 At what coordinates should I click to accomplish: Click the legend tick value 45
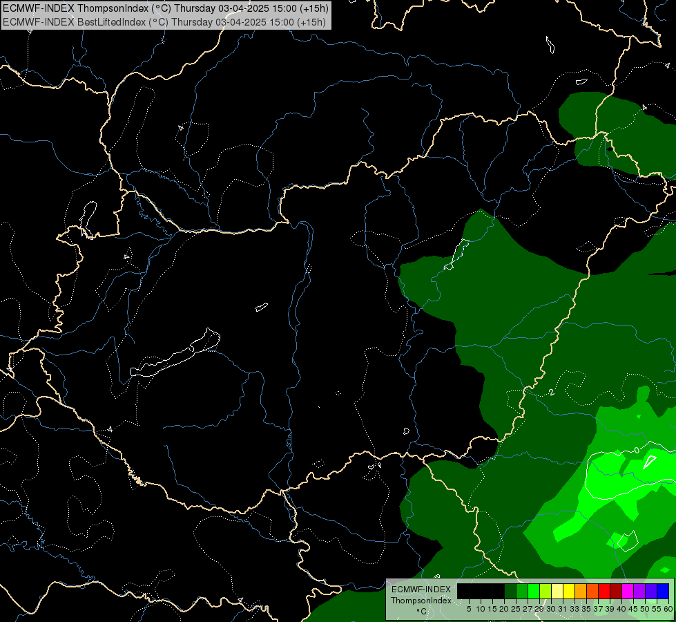[x=633, y=609]
